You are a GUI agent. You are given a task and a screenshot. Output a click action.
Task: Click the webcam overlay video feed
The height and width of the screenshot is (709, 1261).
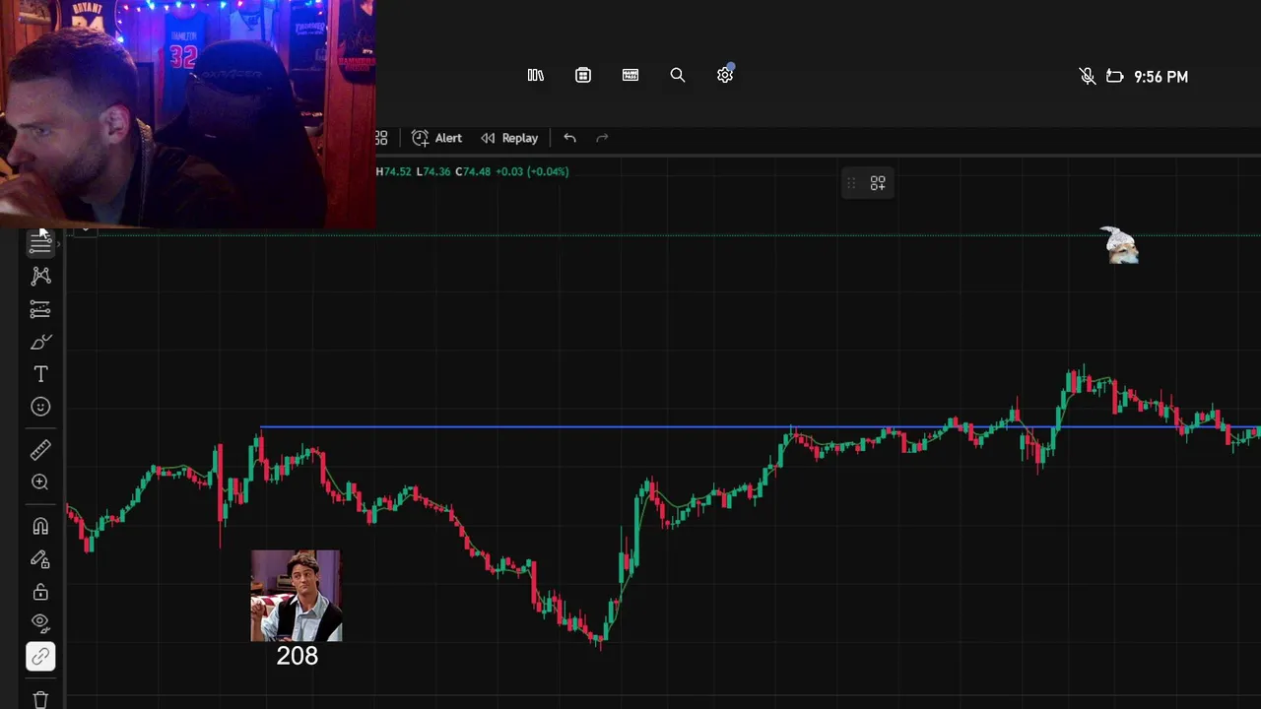(x=187, y=114)
